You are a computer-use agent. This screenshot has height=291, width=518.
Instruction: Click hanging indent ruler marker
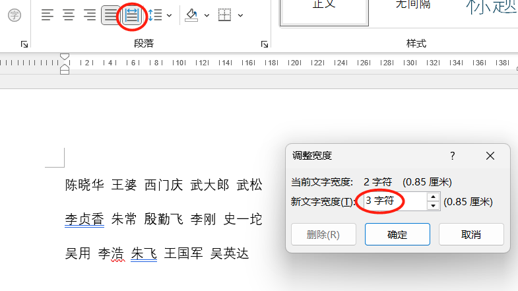coord(65,69)
